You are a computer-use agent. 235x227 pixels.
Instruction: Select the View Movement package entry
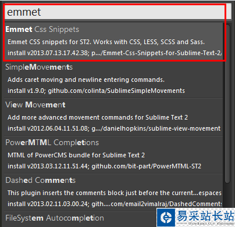click(113, 117)
